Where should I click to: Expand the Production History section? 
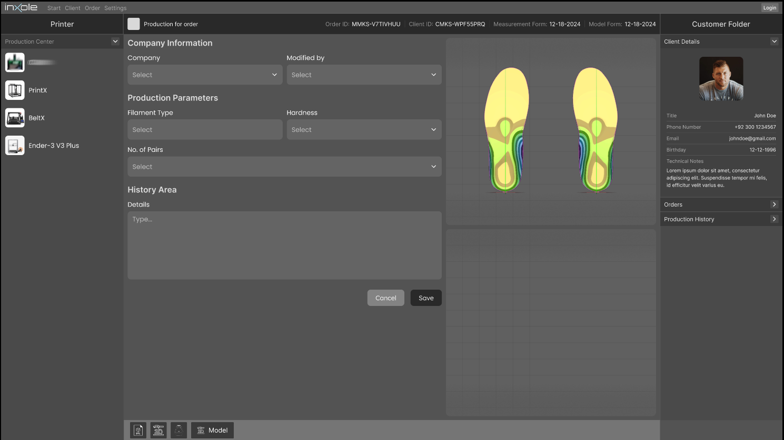774,219
